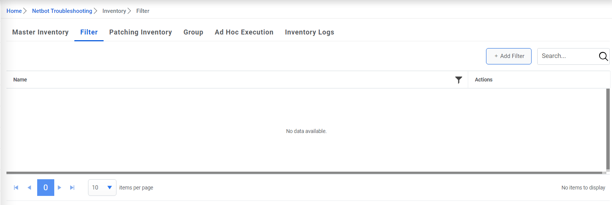Image resolution: width=612 pixels, height=205 pixels.
Task: Switch to the Group tab
Action: (x=193, y=32)
